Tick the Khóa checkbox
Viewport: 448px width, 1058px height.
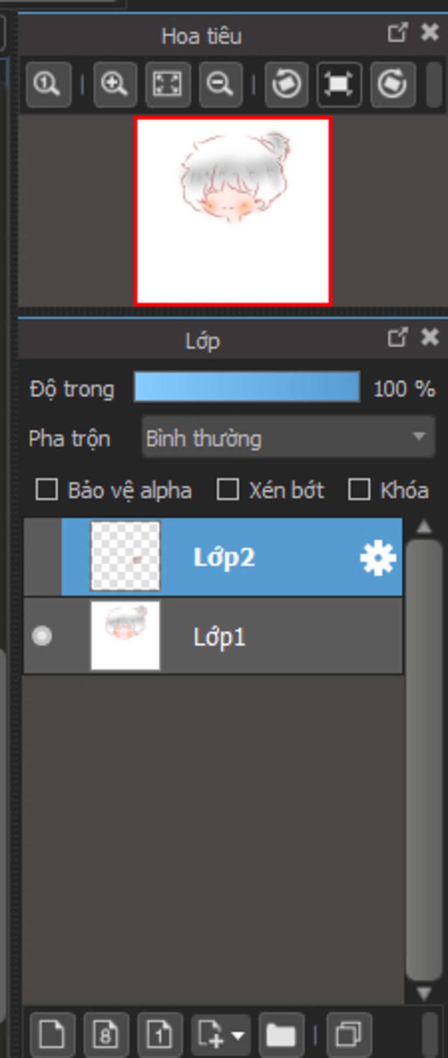pyautogui.click(x=359, y=489)
